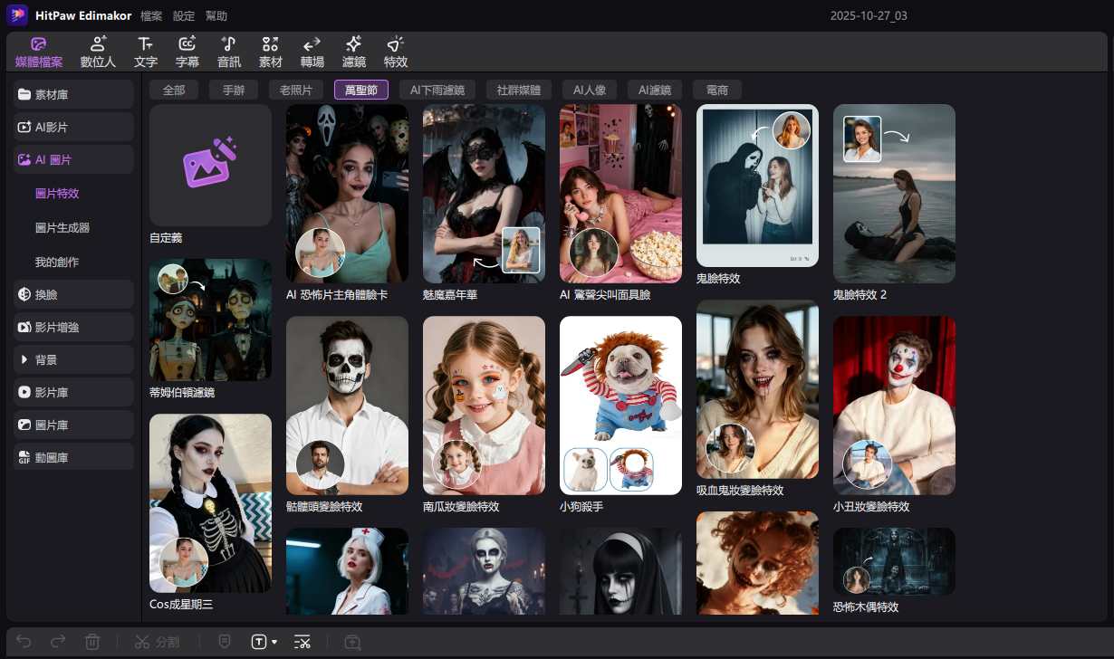Select the 全部 category filter
The width and height of the screenshot is (1114, 659).
click(x=174, y=90)
